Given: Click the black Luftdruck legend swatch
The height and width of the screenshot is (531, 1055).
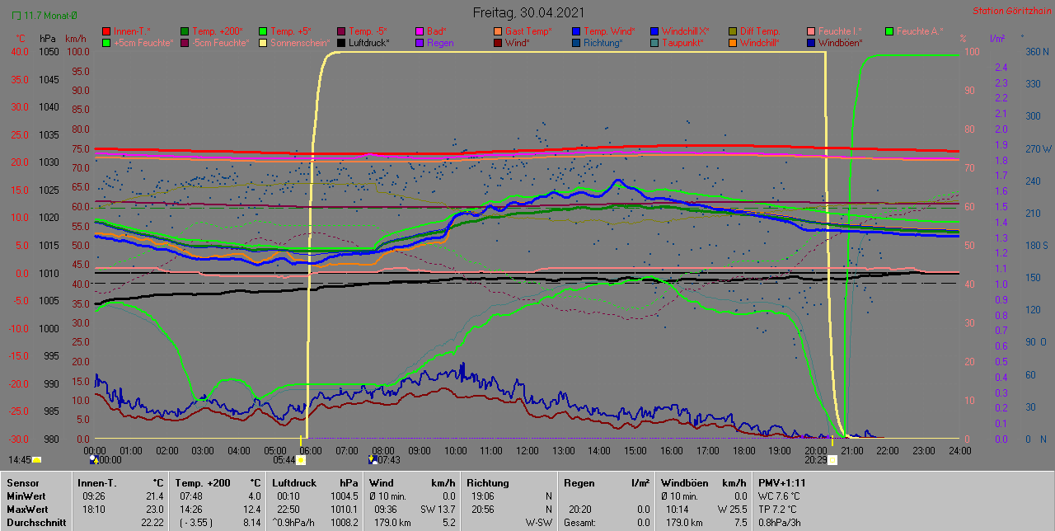Looking at the screenshot, I should pyautogui.click(x=342, y=43).
